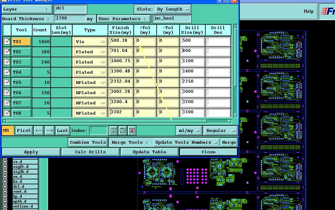This screenshot has width=335, height=210.
Task: Toggle the sig2t.d layer checkbox
Action: 5,167
